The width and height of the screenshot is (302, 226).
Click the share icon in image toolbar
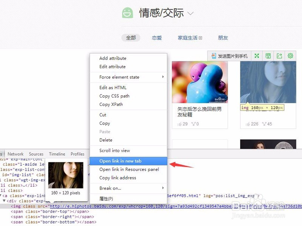click(x=279, y=56)
